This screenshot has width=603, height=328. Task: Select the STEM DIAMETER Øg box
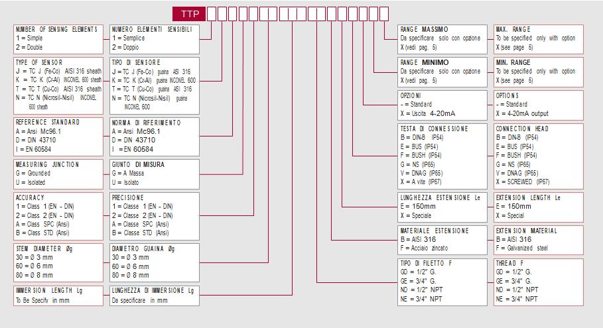[x=58, y=262]
